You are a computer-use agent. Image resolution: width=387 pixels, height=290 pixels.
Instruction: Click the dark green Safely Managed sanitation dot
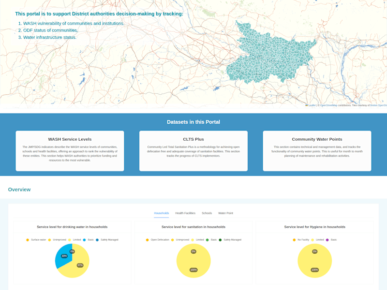pos(220,240)
